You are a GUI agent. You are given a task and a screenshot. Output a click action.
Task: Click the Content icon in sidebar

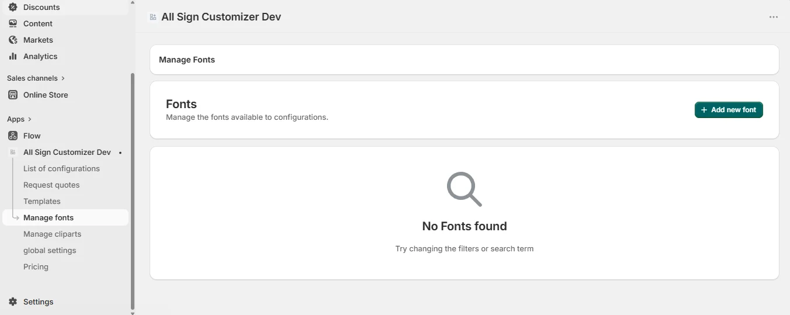(x=13, y=23)
